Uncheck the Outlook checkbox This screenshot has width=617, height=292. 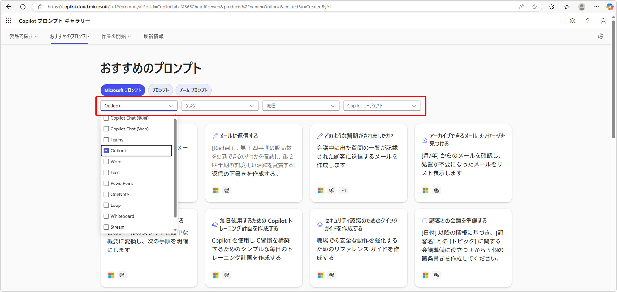pos(106,151)
